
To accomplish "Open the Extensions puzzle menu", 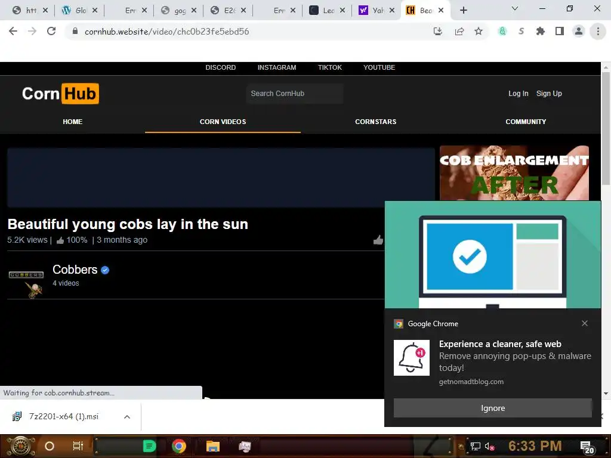I will point(540,31).
